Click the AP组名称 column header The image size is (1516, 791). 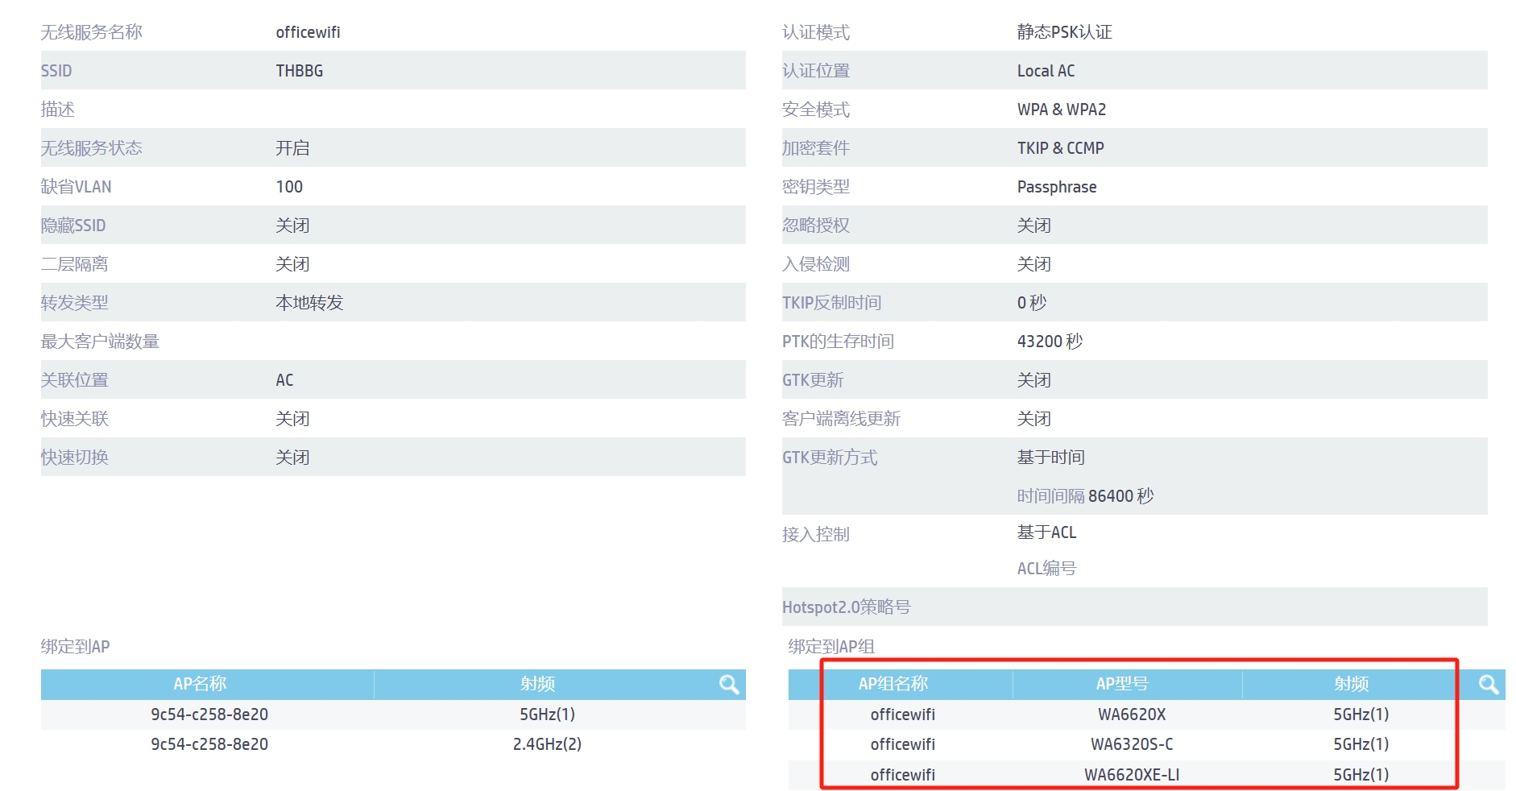click(x=893, y=684)
